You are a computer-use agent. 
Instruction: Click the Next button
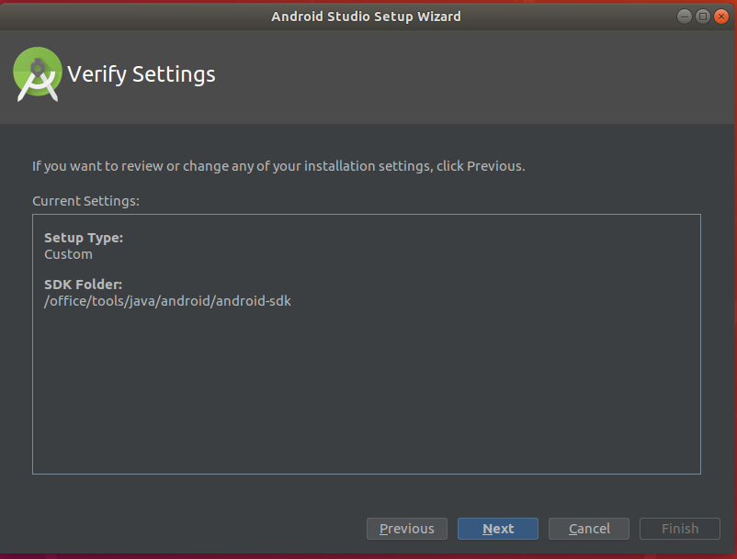point(498,529)
